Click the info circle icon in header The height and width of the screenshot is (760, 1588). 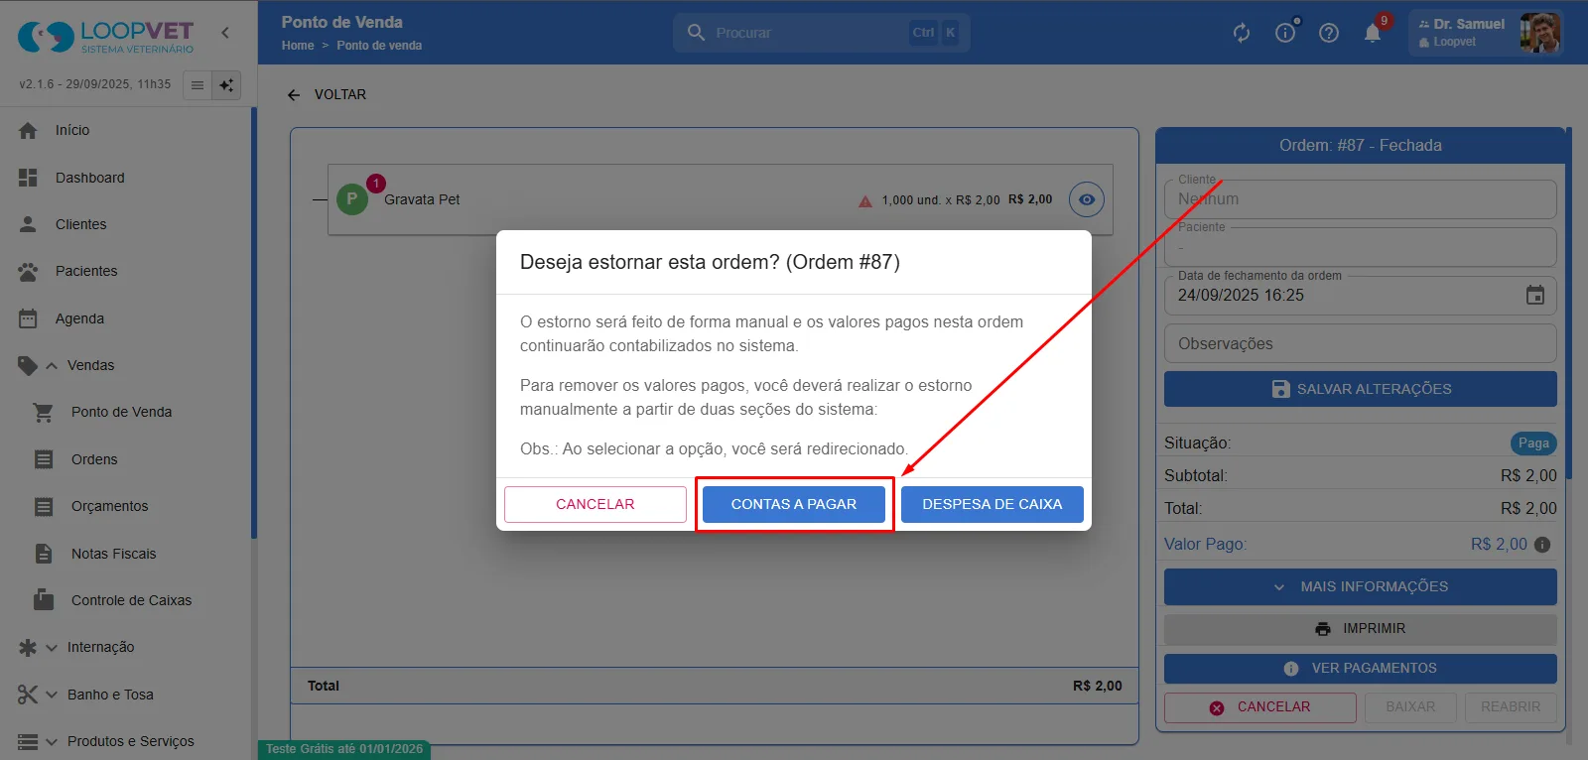(1285, 33)
